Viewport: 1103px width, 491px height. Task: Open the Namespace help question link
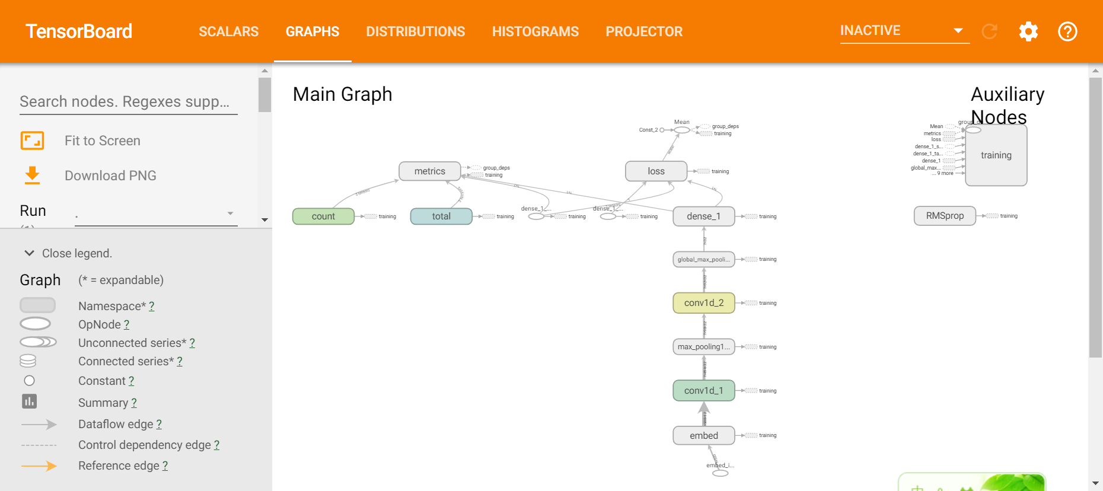[152, 306]
